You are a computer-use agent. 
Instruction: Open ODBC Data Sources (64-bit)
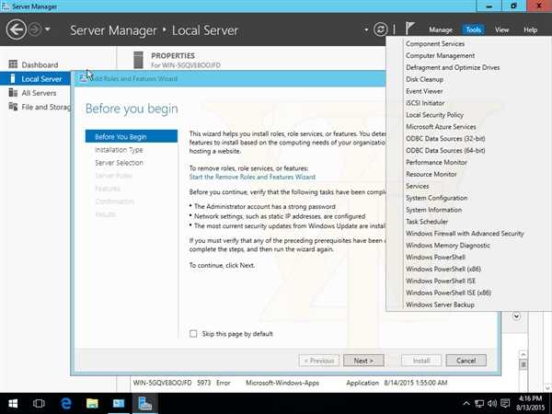(445, 150)
